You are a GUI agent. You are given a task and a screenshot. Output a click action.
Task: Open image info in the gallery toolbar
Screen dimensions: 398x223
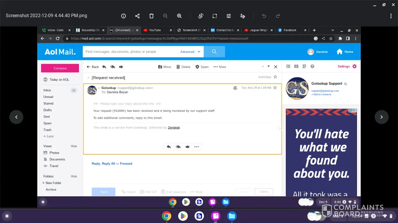coord(124,16)
